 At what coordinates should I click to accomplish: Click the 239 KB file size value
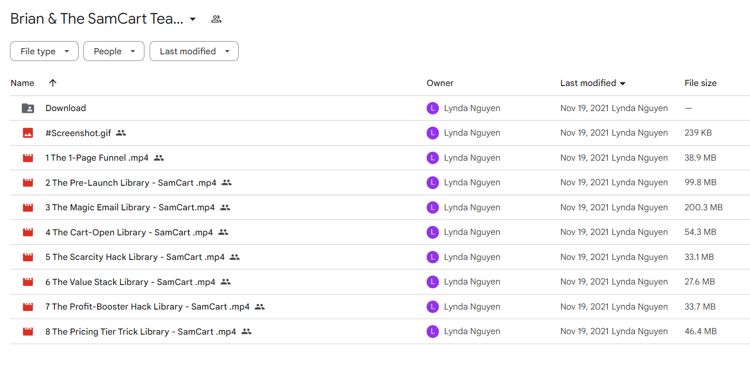(698, 133)
